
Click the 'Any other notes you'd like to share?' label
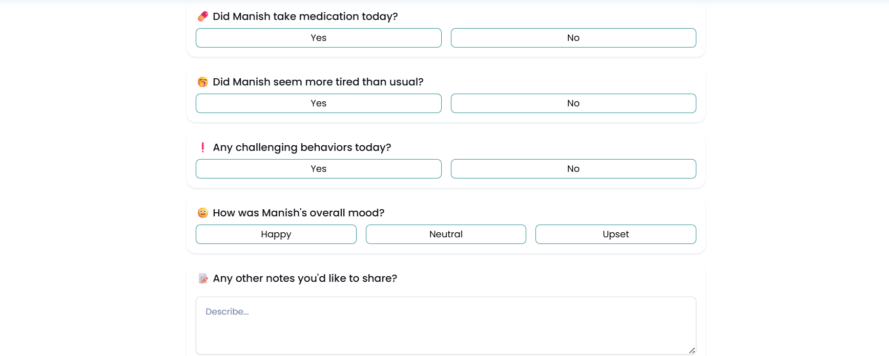pos(305,278)
